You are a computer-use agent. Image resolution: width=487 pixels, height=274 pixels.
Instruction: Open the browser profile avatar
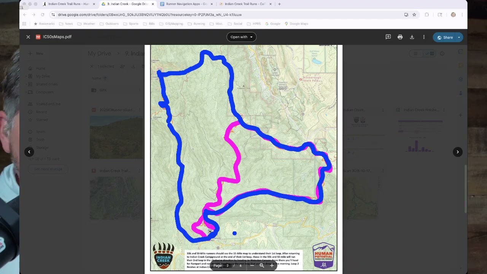(453, 14)
